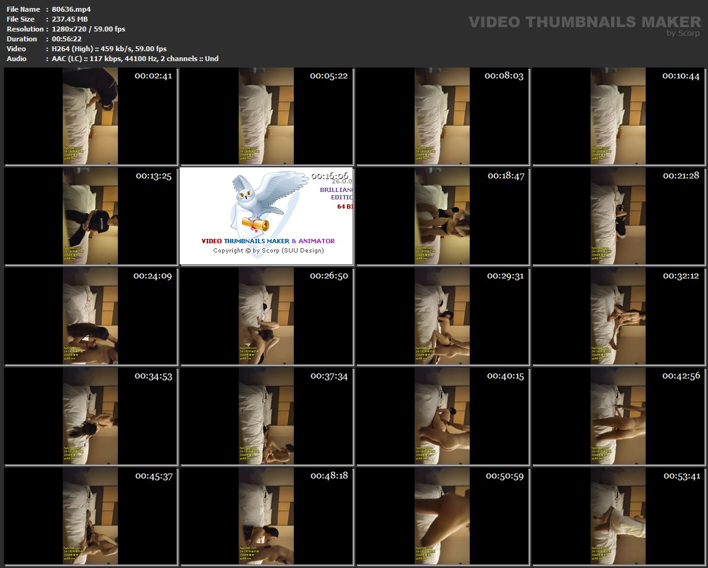Select the thumbnail stamped 00:13:25

point(90,216)
